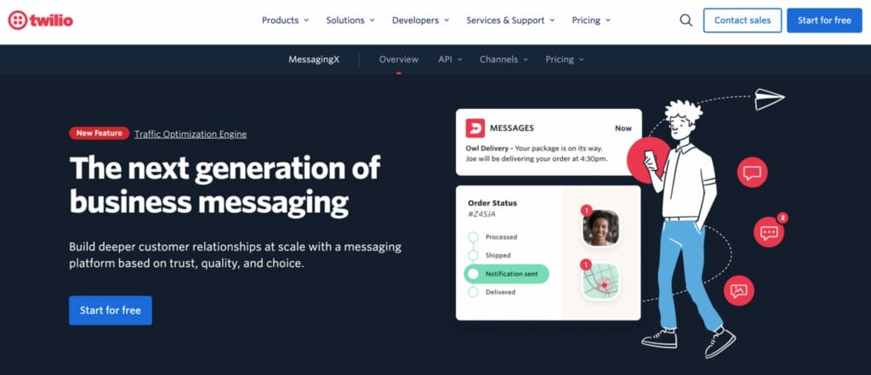Open the search magnifier icon

(686, 20)
